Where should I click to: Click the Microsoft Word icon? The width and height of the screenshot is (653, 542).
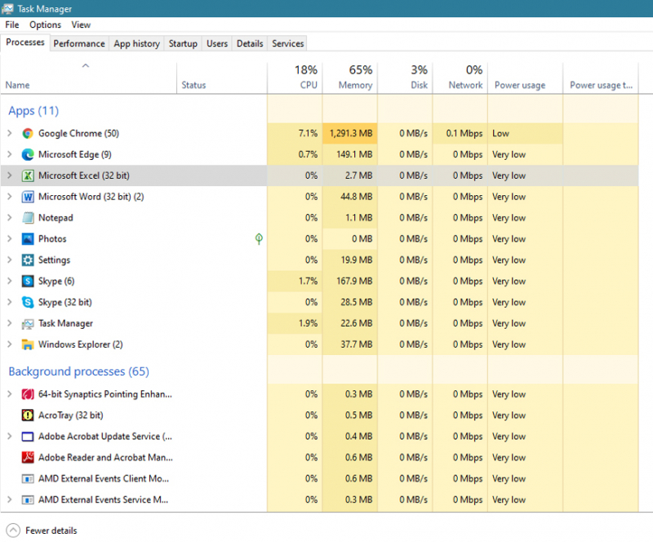click(28, 197)
